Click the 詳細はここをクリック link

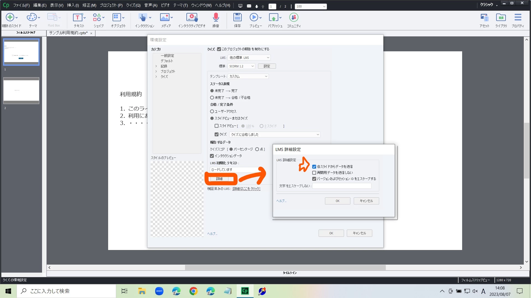coord(246,189)
